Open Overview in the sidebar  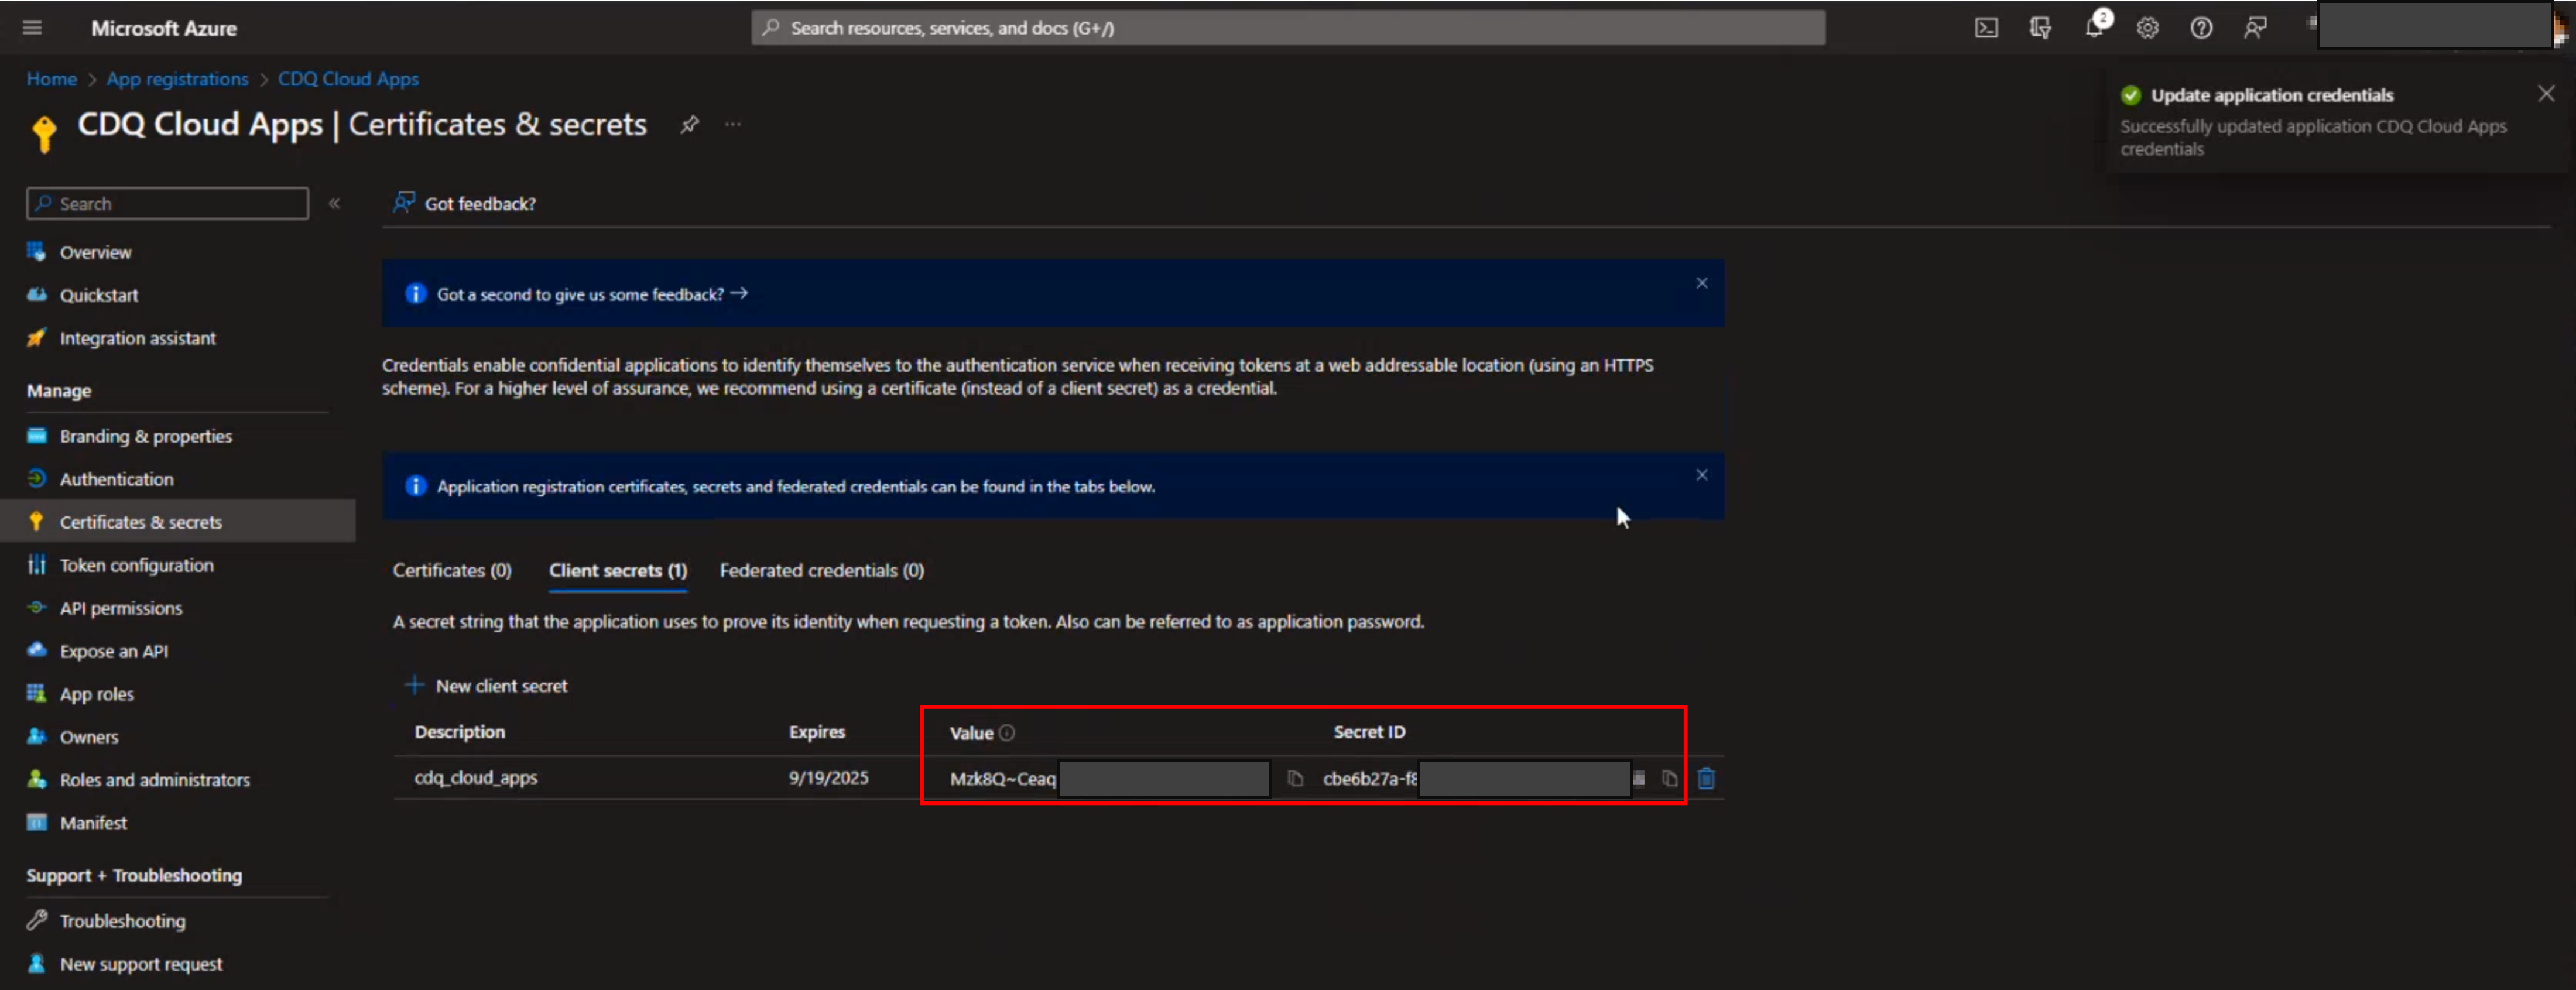(95, 252)
